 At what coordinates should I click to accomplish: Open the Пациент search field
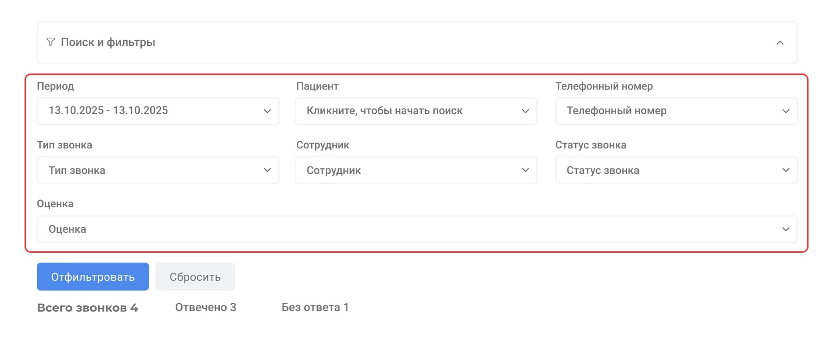coord(402,111)
